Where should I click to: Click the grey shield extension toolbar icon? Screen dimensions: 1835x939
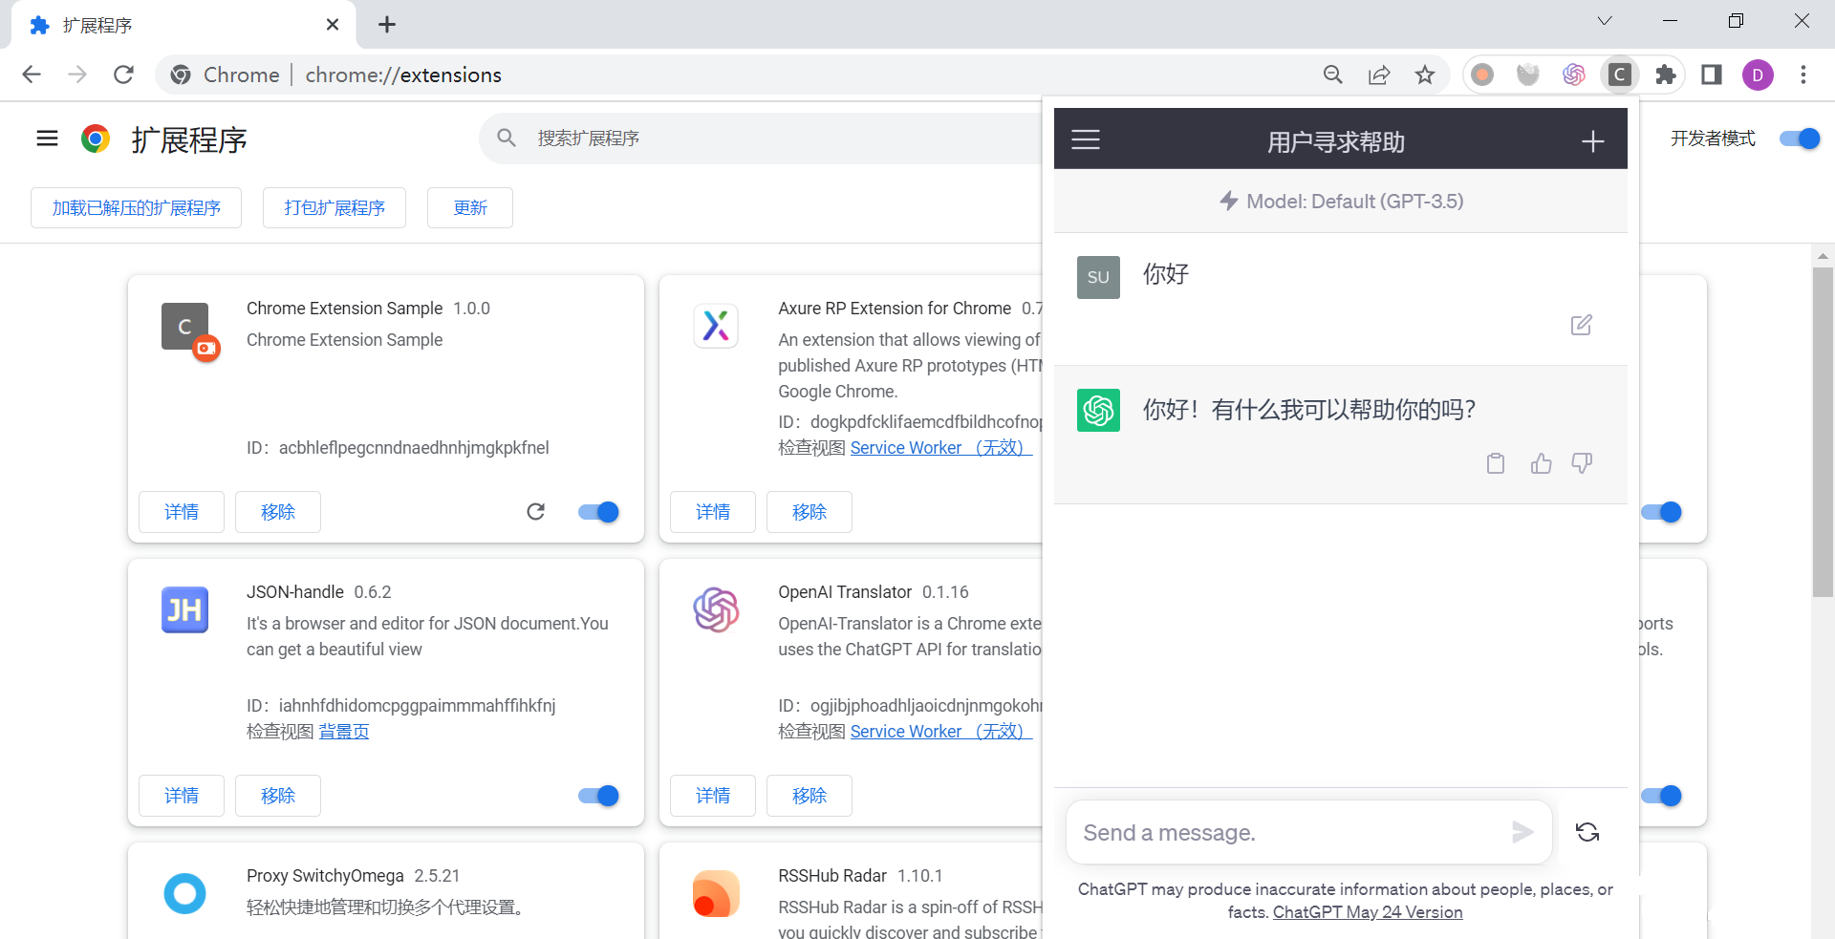[x=1528, y=75]
